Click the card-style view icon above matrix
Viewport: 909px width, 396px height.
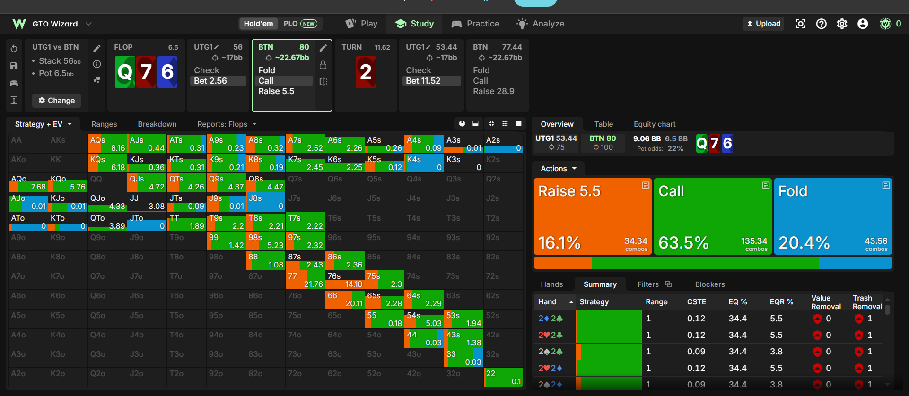(476, 124)
